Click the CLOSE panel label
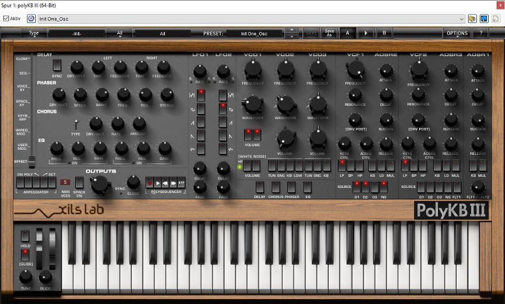The height and width of the screenshot is (304, 505). [22, 58]
